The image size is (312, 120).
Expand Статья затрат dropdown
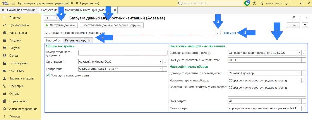[x=299, y=108]
